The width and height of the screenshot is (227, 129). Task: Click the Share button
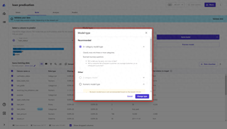click(x=210, y=5)
